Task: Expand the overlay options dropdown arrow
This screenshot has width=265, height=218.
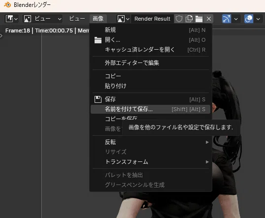Action: pyautogui.click(x=258, y=19)
